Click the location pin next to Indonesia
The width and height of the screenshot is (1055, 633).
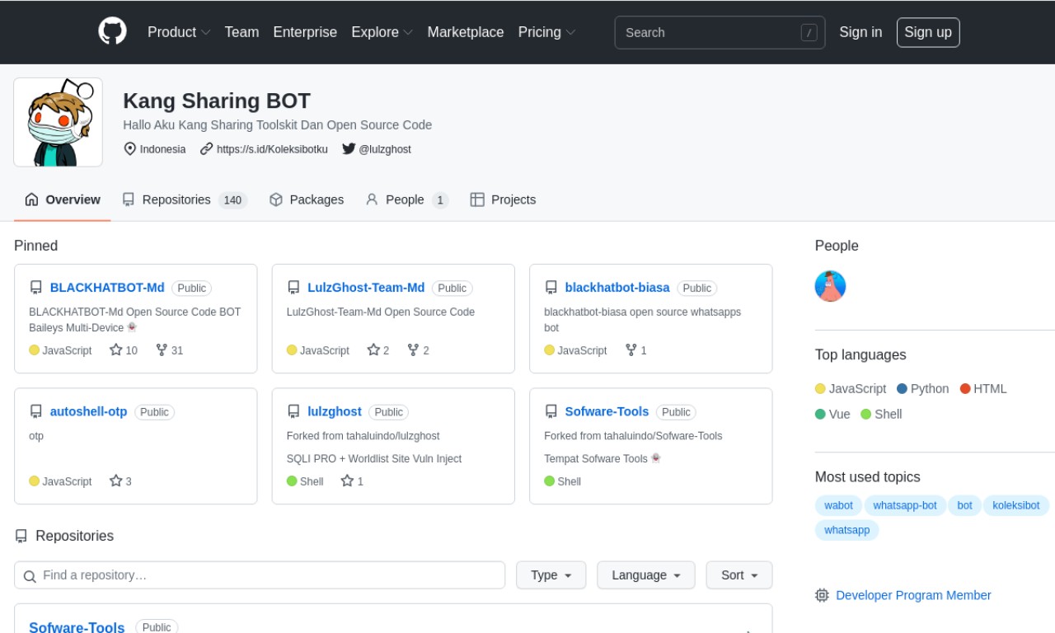[130, 149]
